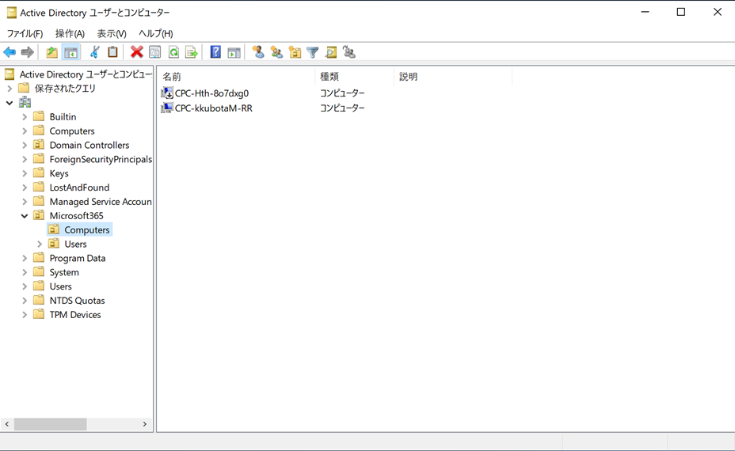Click the tree pane horizontal scrollbar thumb
This screenshot has width=735, height=451.
(x=50, y=424)
